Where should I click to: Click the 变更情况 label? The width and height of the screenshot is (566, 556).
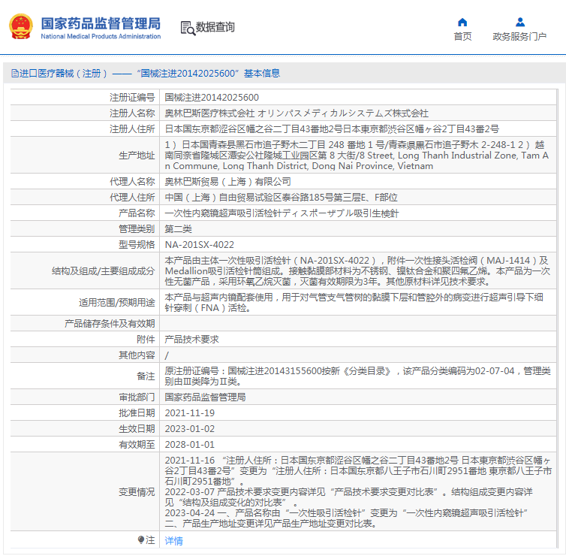click(x=137, y=491)
